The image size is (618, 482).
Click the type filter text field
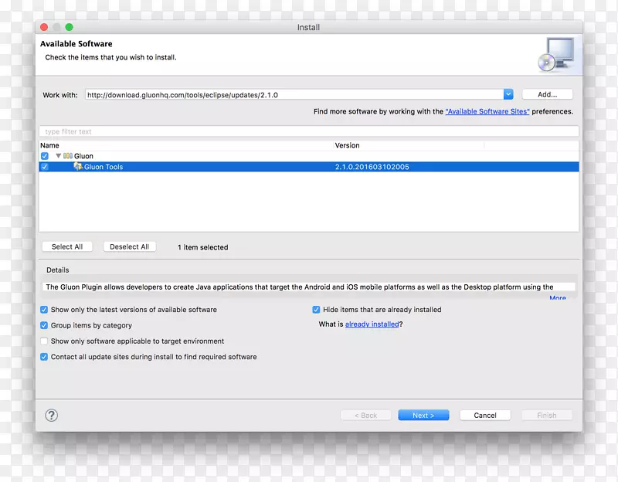coord(309,131)
